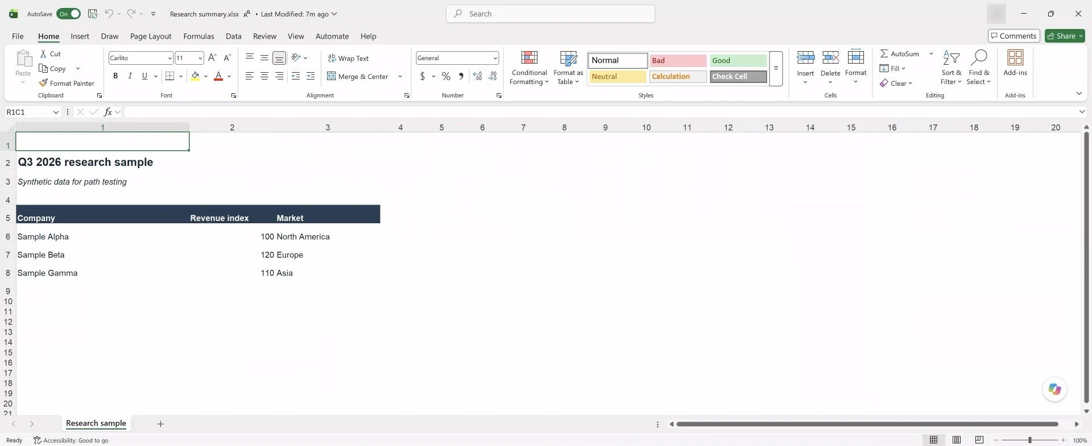Open the Copilot floating icon
This screenshot has width=1092, height=446.
[x=1054, y=389]
